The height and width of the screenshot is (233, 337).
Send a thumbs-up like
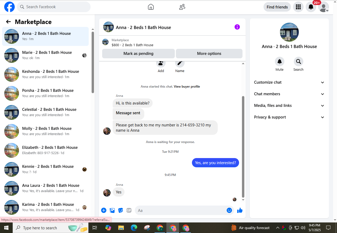tap(240, 210)
